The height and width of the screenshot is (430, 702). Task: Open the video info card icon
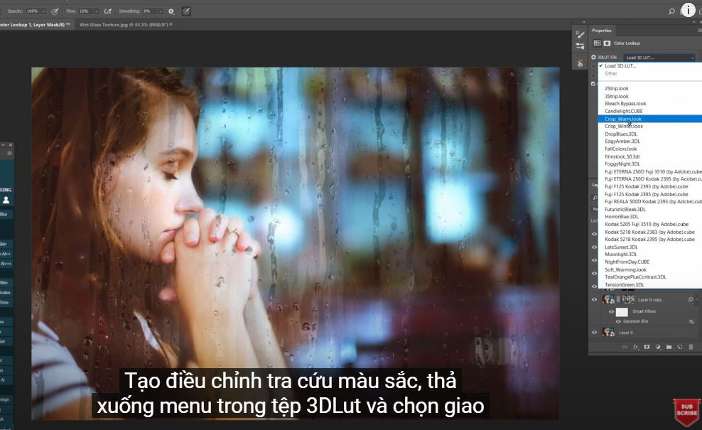click(688, 10)
